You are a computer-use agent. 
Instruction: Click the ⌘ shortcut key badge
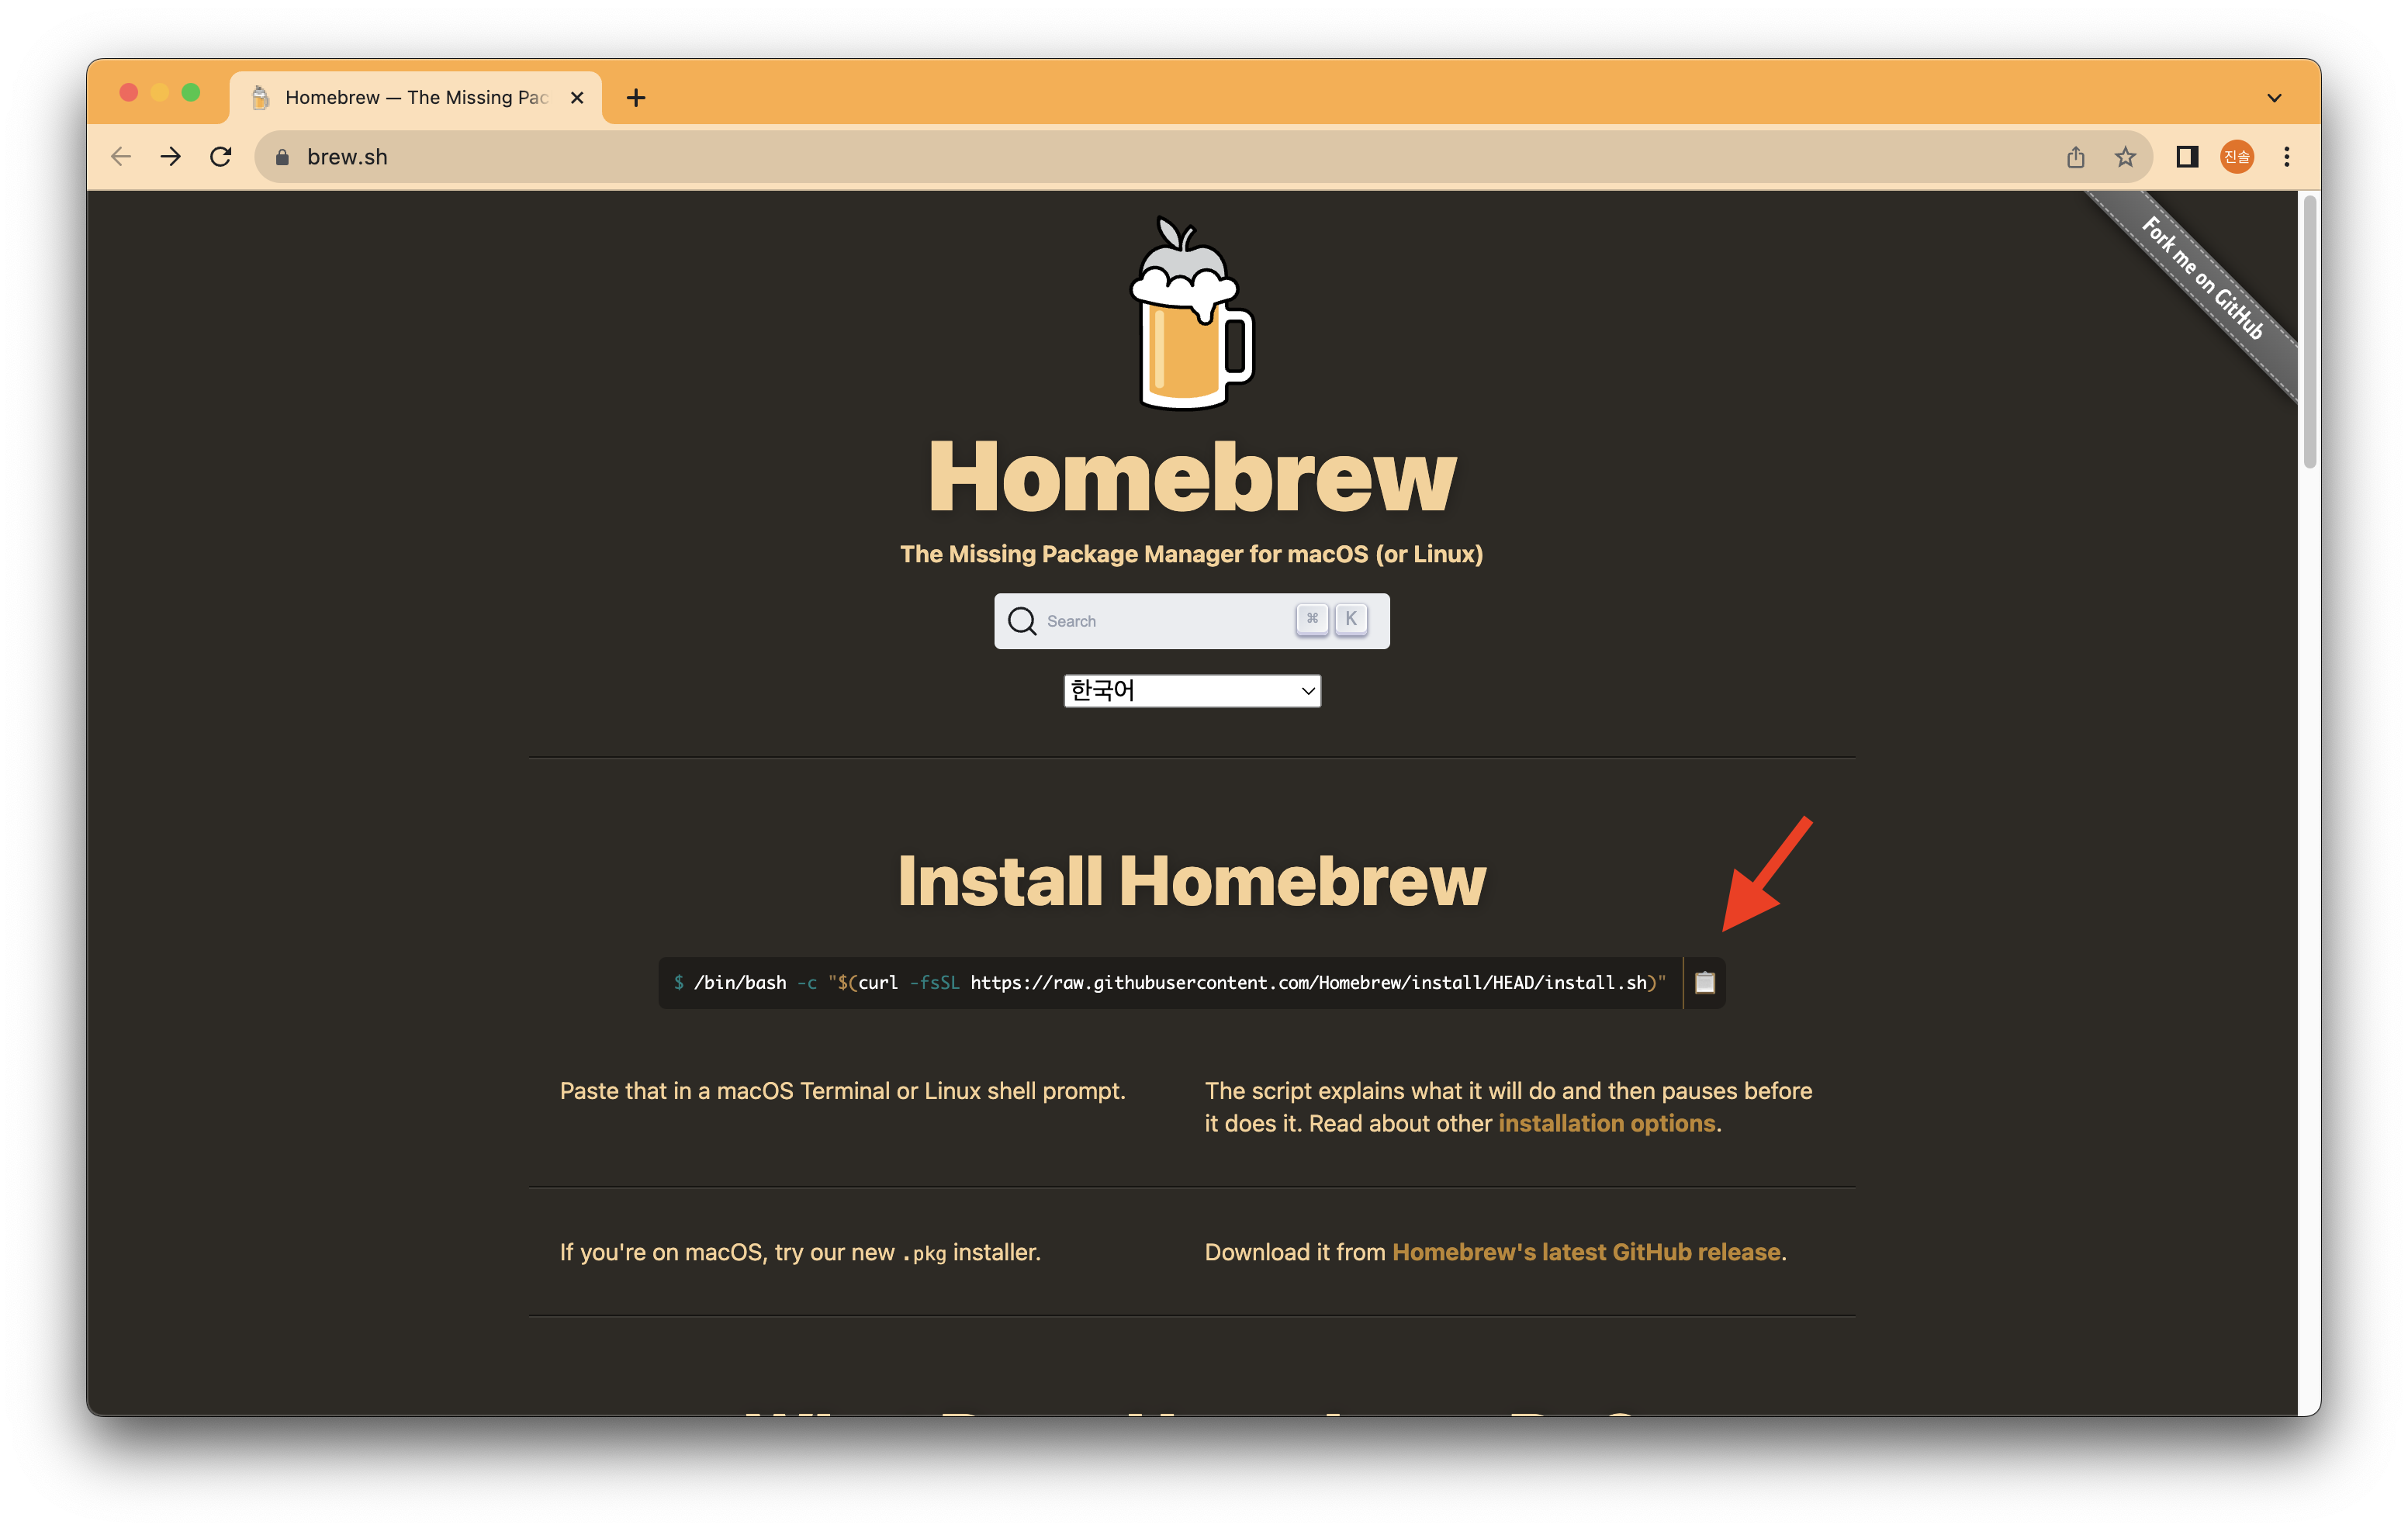1312,619
